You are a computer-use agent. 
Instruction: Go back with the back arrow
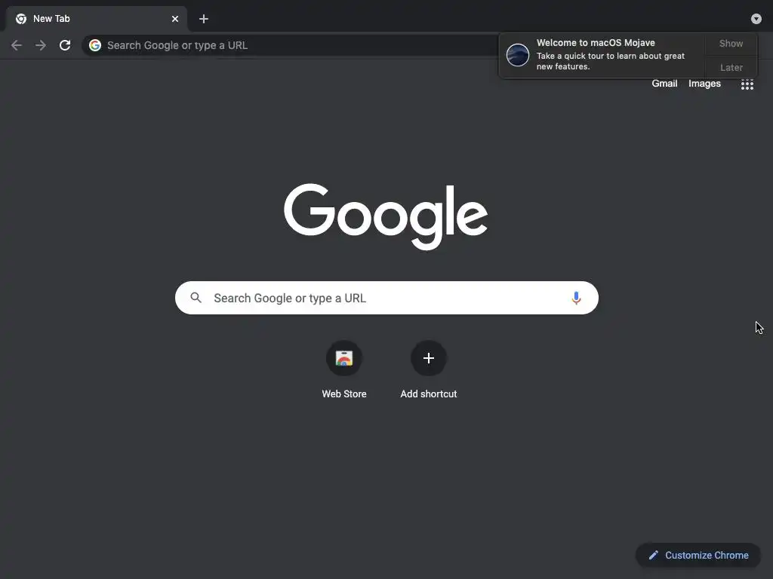pos(17,45)
